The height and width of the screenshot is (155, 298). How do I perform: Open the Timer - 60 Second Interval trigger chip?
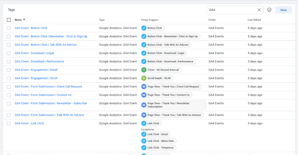tap(161, 70)
